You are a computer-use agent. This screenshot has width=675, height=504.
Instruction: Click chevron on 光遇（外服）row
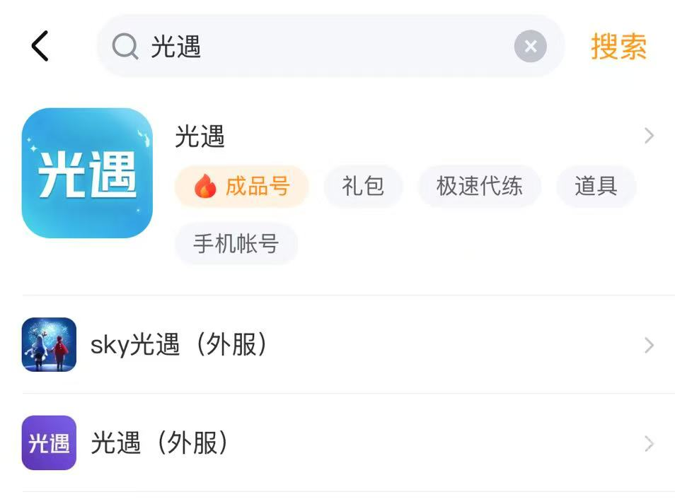pyautogui.click(x=649, y=443)
